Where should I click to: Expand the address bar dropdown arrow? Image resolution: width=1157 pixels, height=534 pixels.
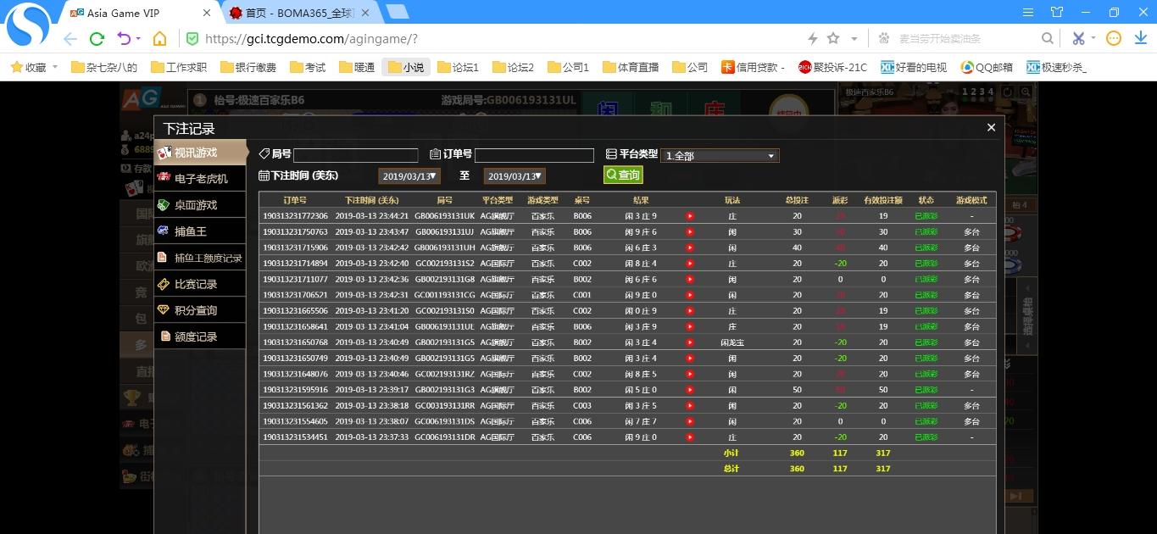click(854, 39)
